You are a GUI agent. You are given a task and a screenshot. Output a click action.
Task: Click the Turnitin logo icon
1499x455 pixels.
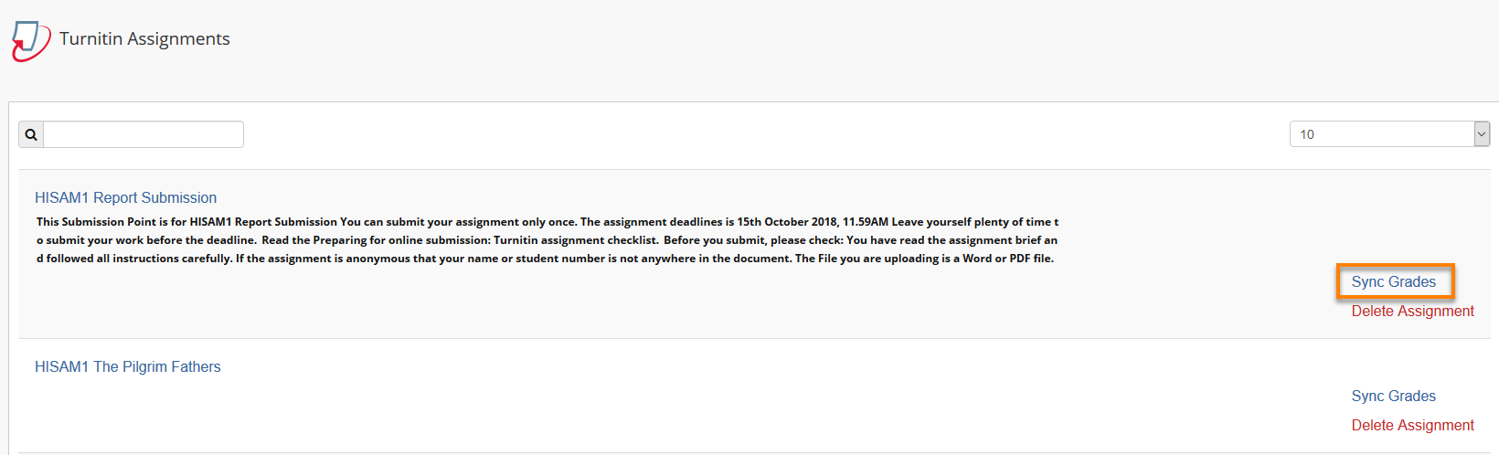click(30, 41)
